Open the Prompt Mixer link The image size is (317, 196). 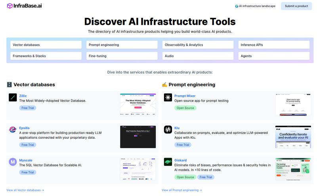click(x=185, y=96)
